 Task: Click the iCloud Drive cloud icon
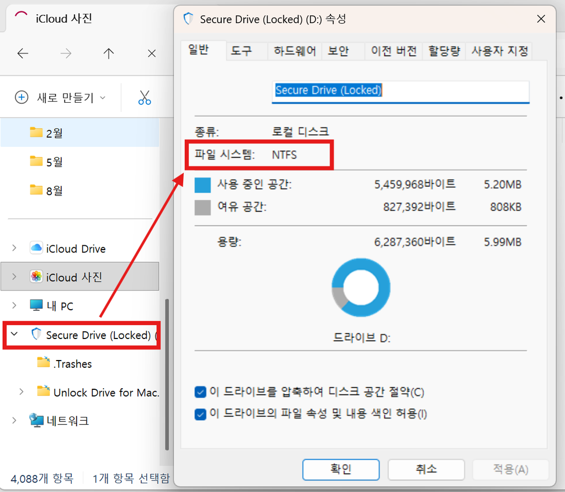36,248
